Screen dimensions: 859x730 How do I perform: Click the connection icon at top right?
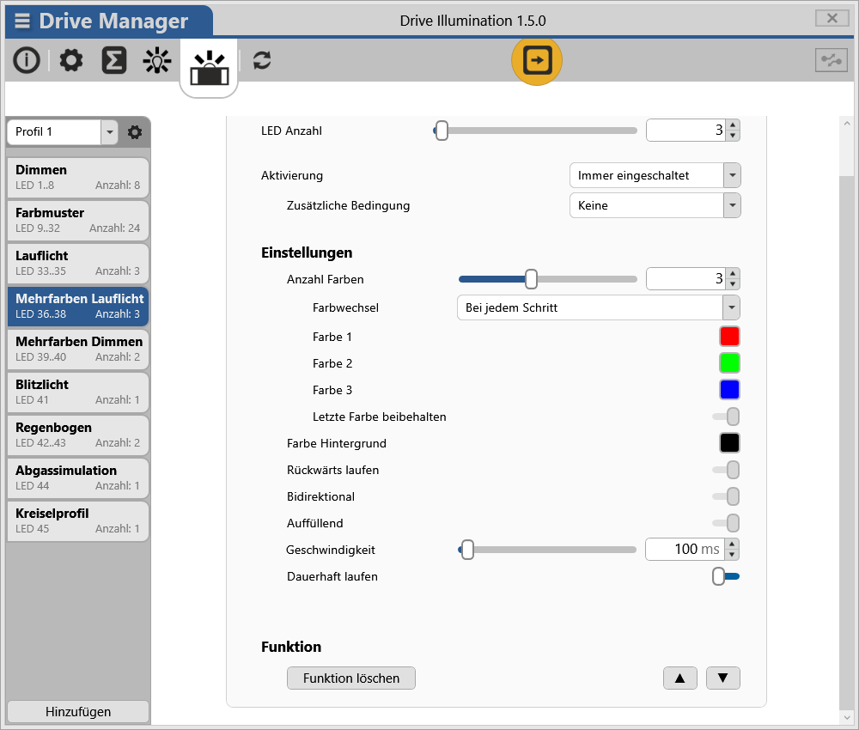[831, 60]
